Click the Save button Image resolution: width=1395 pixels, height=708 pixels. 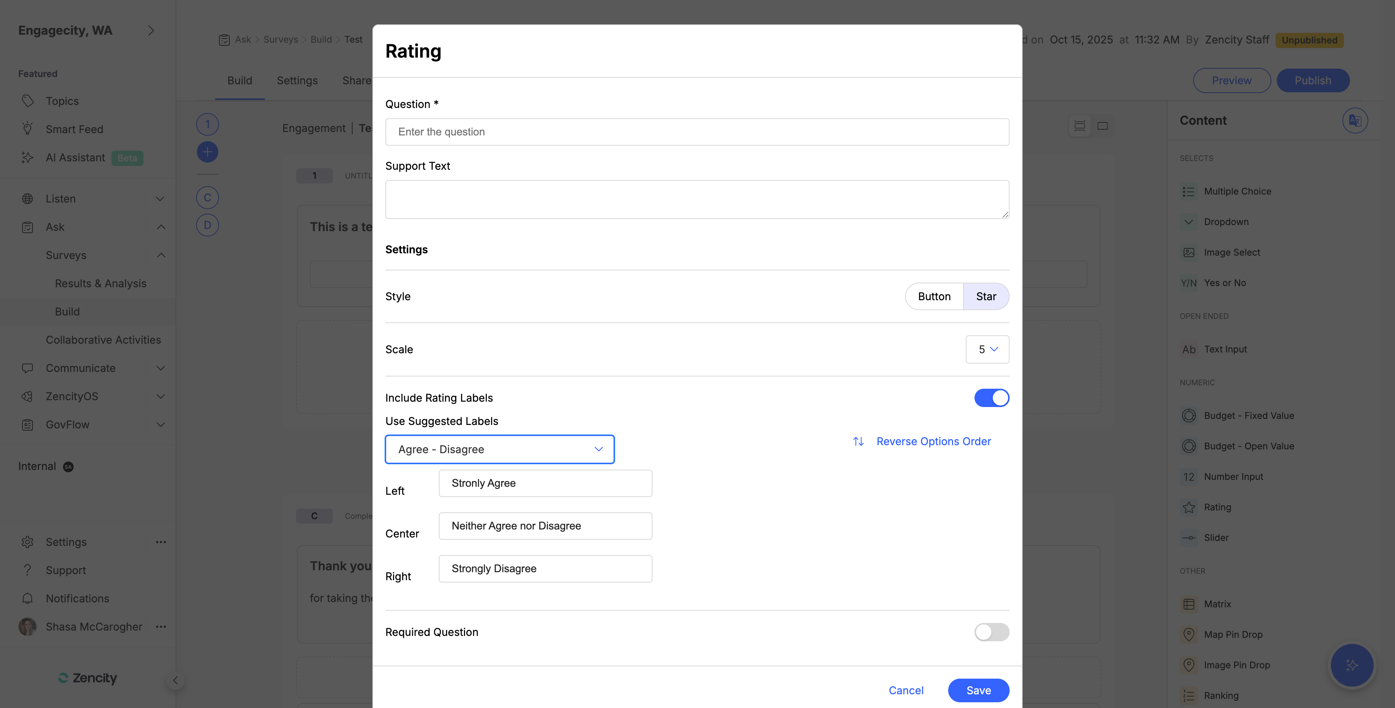[x=978, y=690]
